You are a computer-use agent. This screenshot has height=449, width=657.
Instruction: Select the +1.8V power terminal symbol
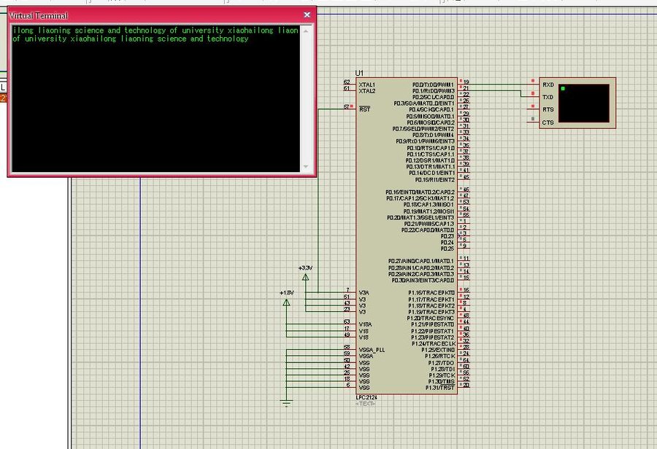coord(286,300)
